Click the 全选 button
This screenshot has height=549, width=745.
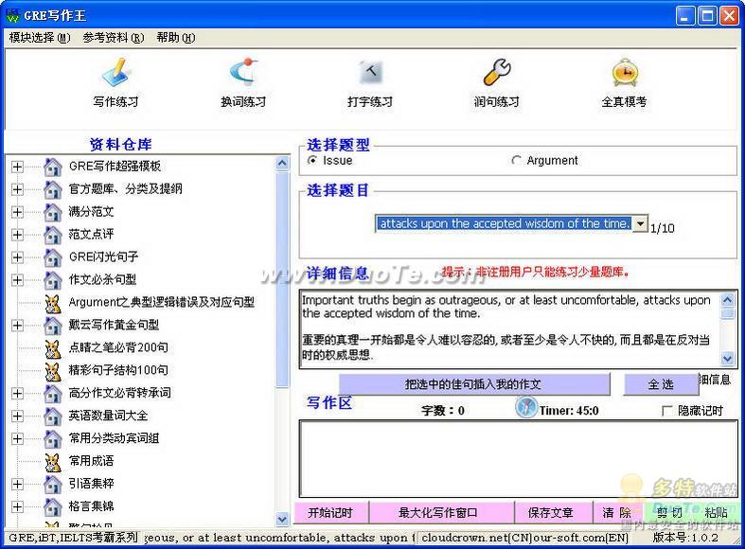tap(661, 384)
